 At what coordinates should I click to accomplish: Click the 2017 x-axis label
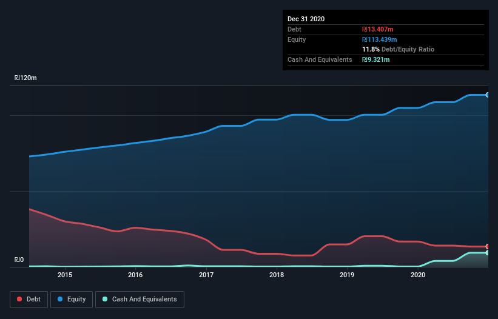point(206,275)
